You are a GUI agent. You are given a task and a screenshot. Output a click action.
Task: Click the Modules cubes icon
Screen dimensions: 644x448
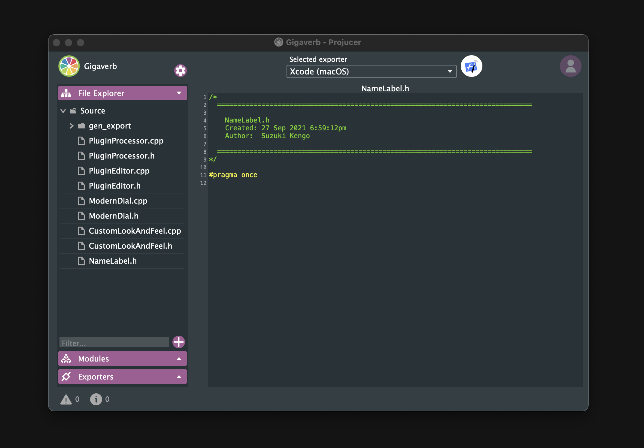(66, 359)
